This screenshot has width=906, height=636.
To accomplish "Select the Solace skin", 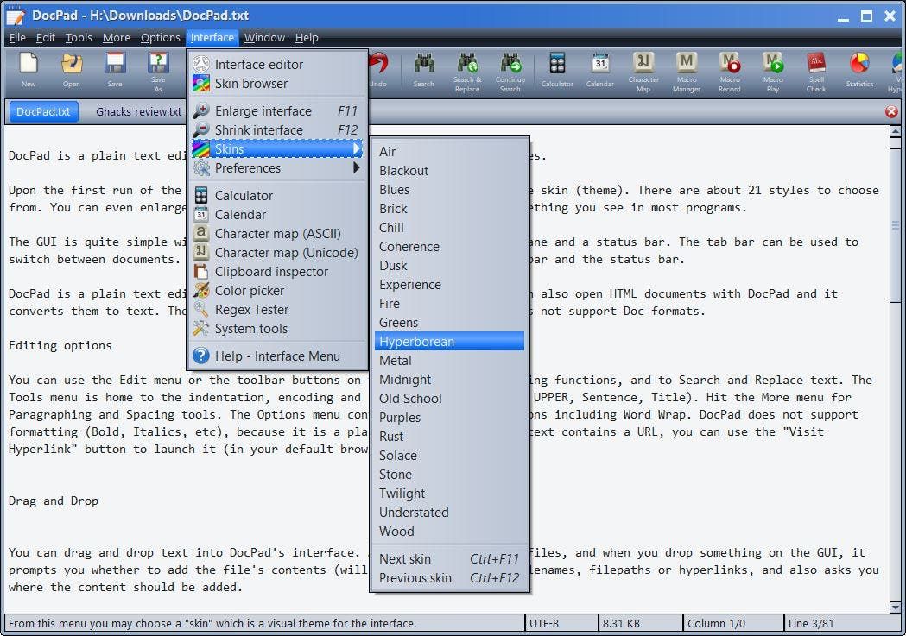I will click(x=449, y=456).
